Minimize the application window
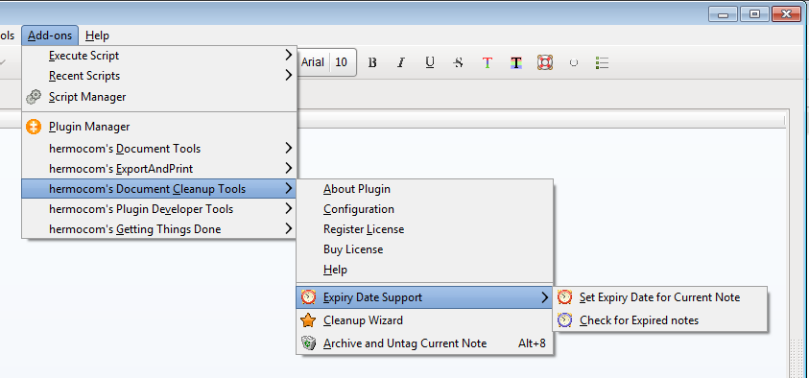 [723, 14]
